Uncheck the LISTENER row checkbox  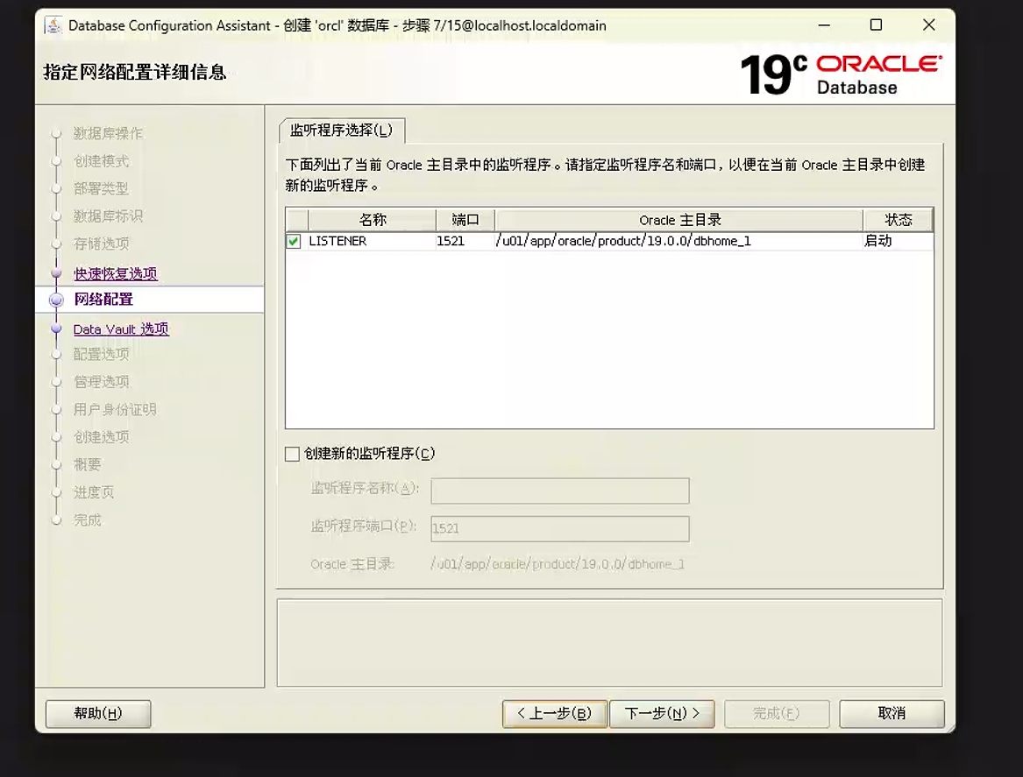pyautogui.click(x=294, y=241)
